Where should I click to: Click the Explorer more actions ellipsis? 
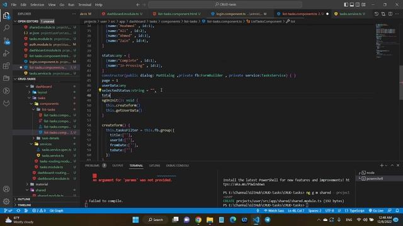[74, 14]
